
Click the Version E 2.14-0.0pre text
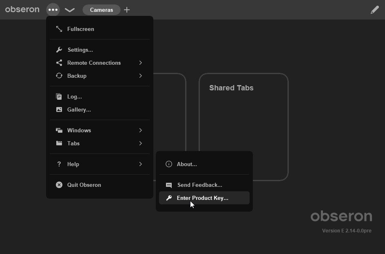tap(347, 231)
